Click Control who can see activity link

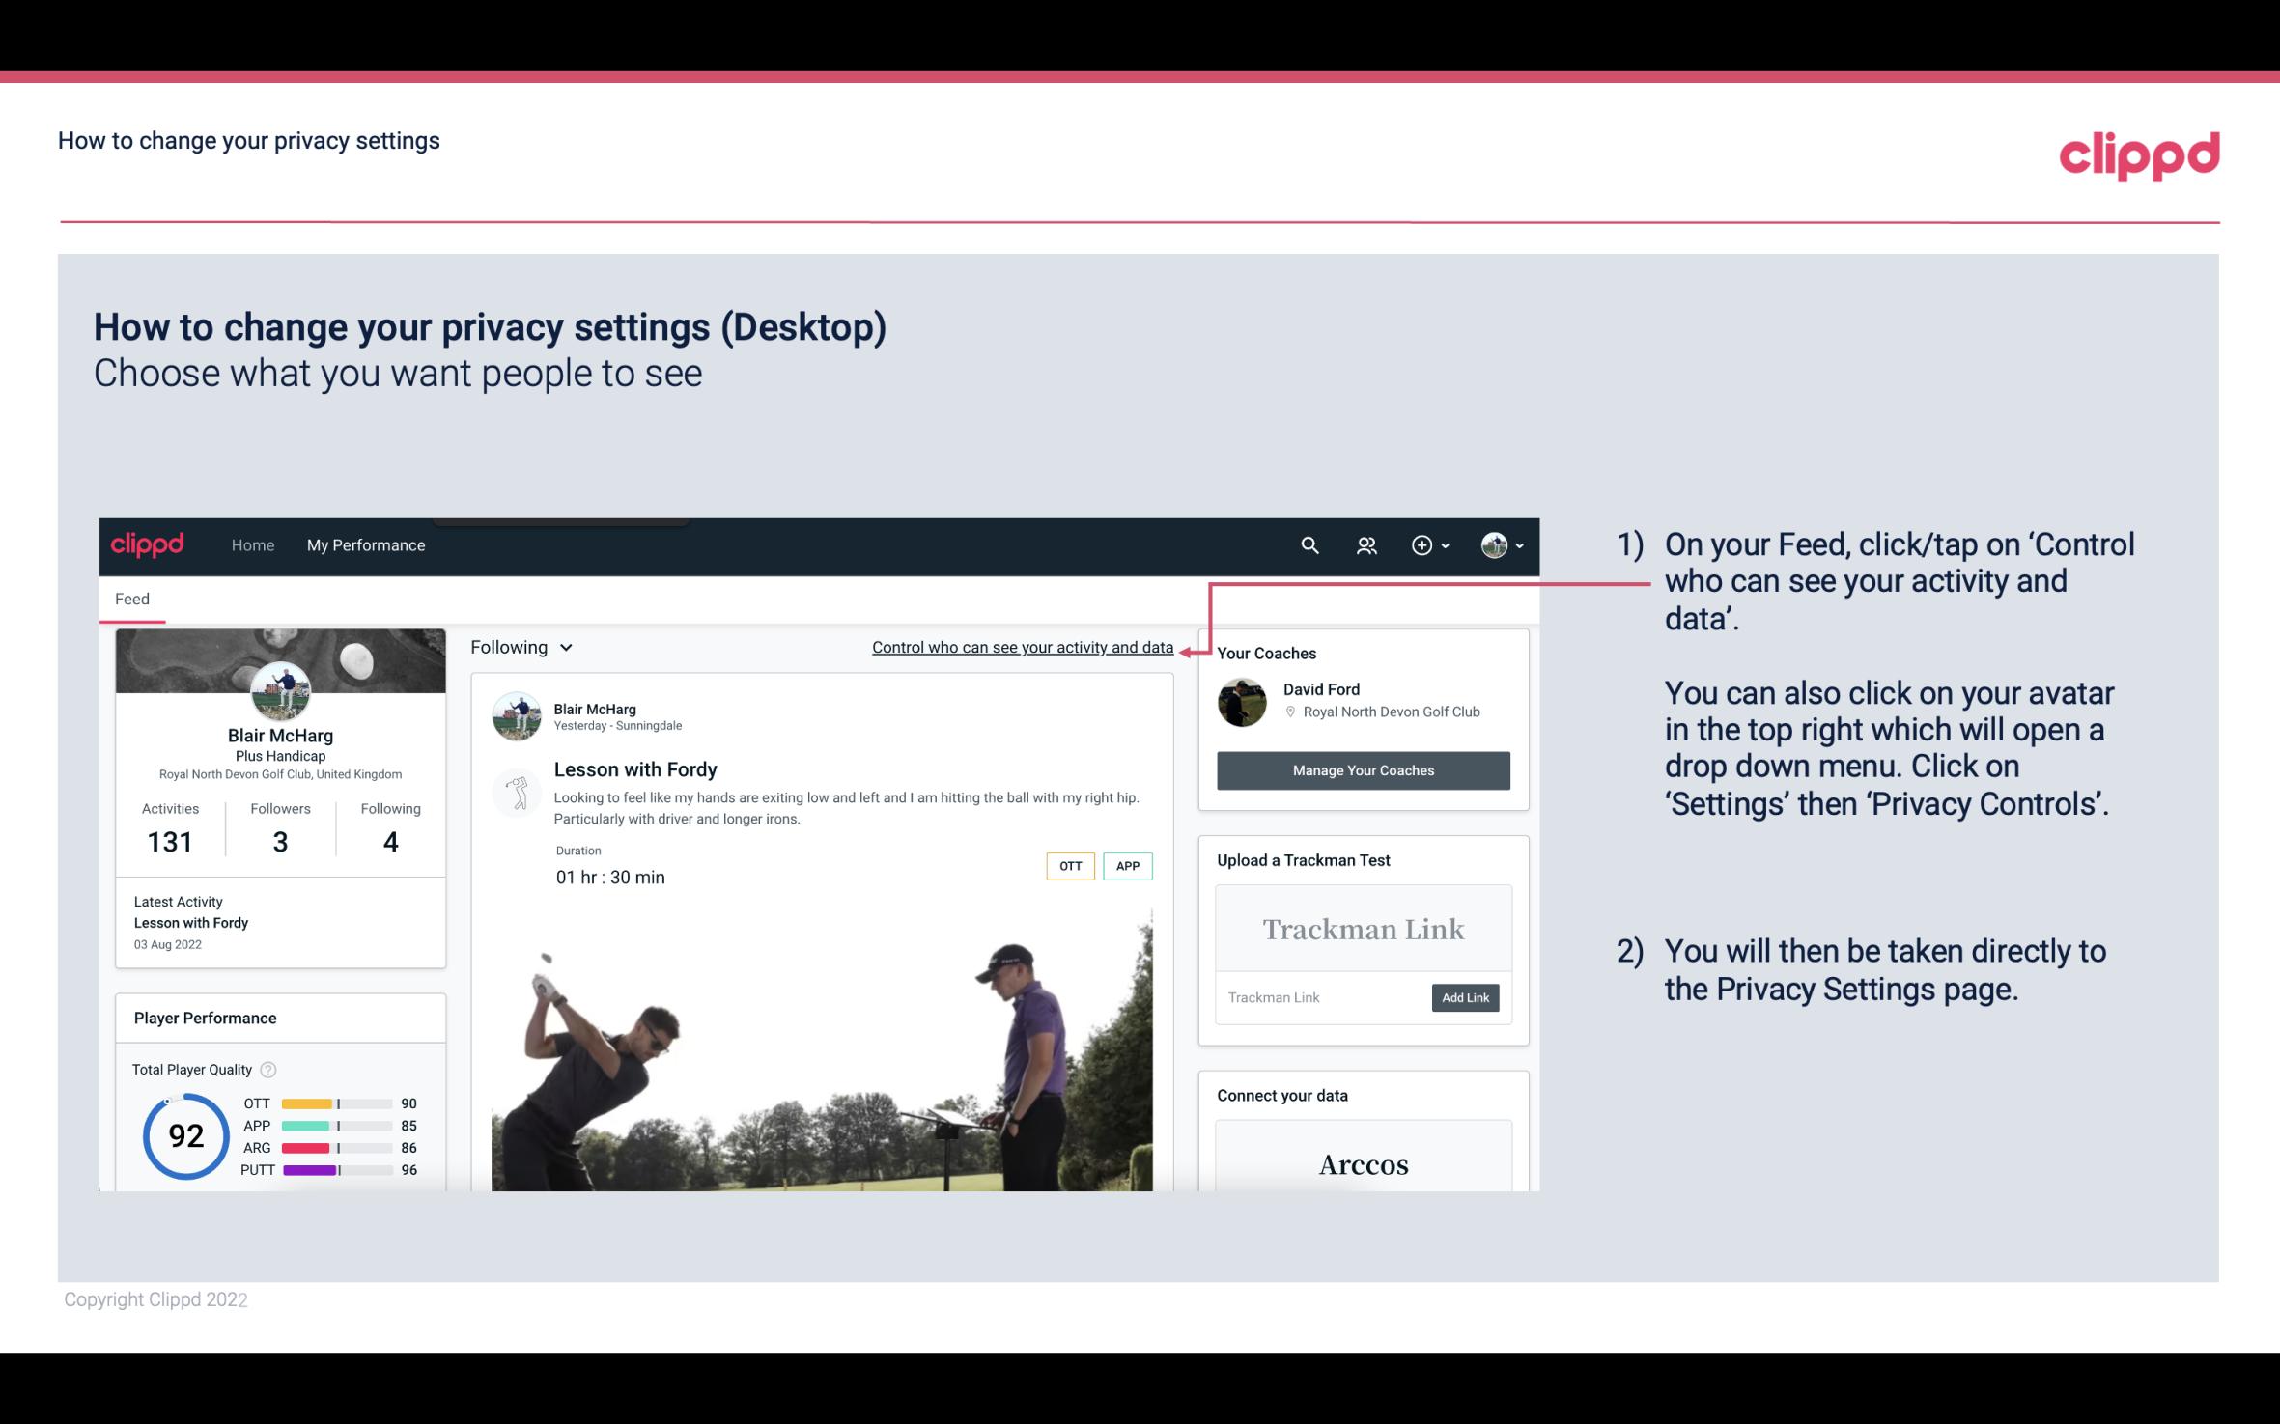(1021, 645)
